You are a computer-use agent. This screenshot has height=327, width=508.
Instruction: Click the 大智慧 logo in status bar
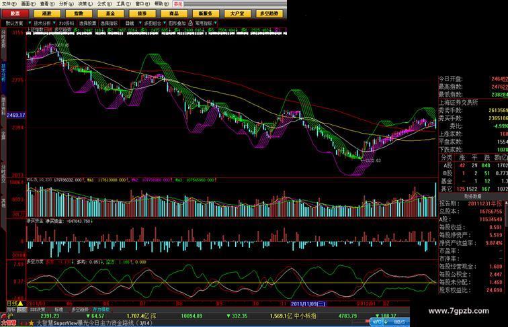tap(9, 323)
